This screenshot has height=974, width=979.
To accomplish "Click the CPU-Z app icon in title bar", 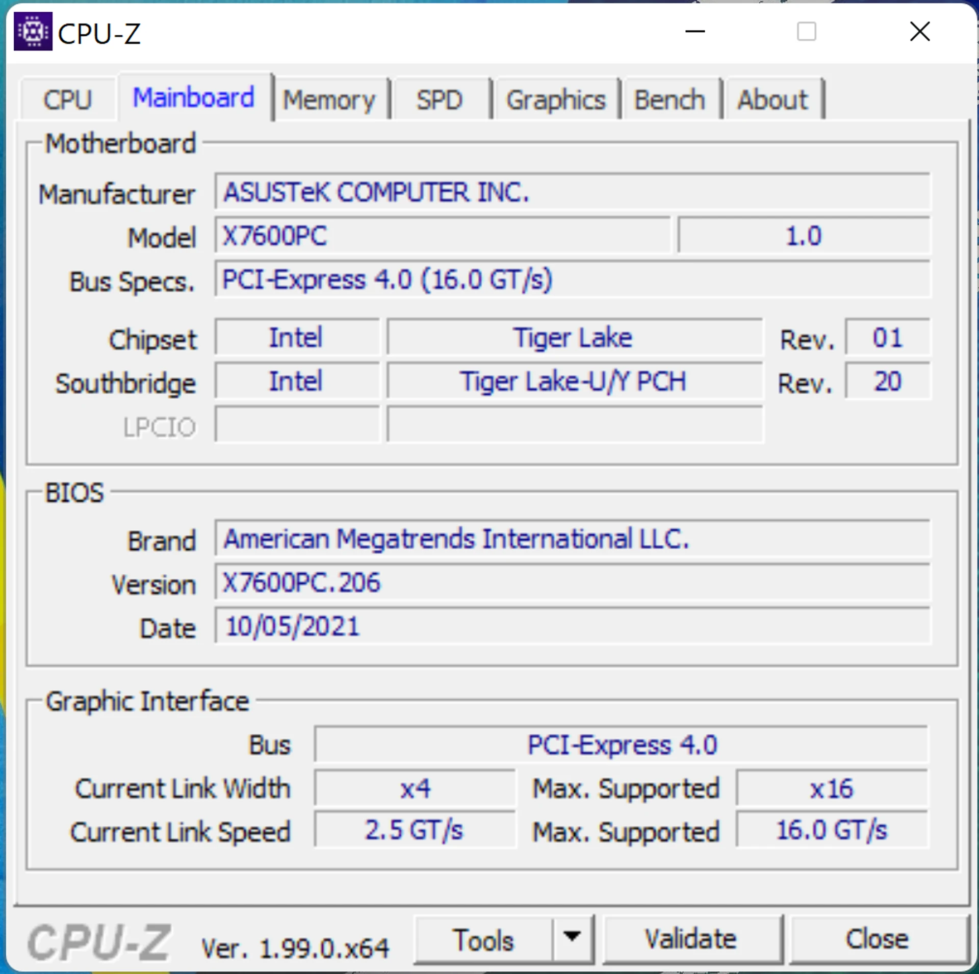I will point(33,32).
